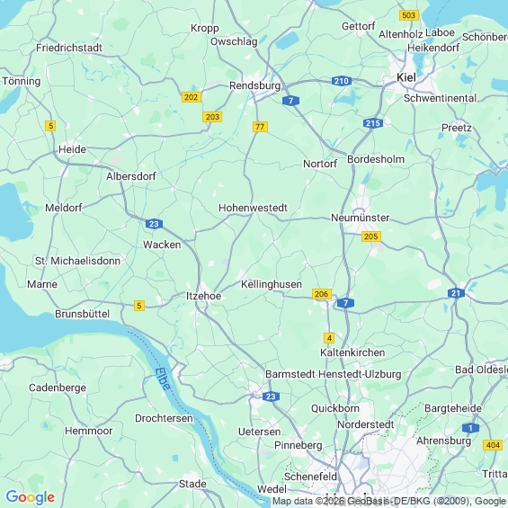This screenshot has width=508, height=508.
Task: Click the Google logo
Action: coord(31,497)
